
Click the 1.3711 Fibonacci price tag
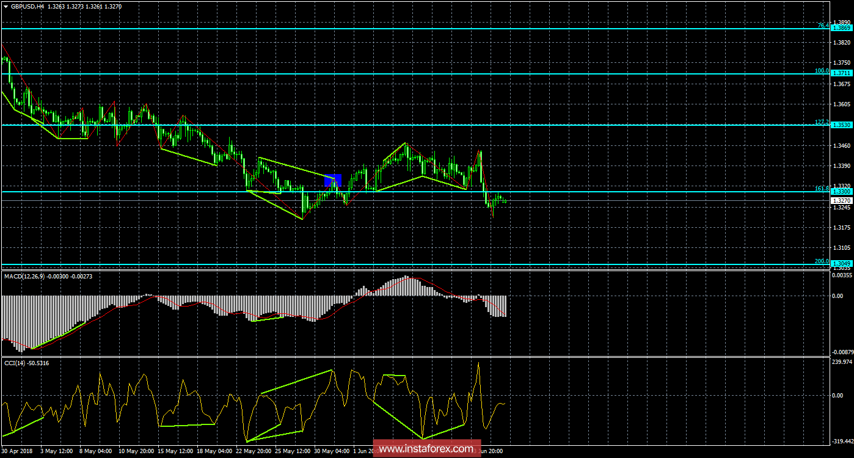click(x=842, y=73)
